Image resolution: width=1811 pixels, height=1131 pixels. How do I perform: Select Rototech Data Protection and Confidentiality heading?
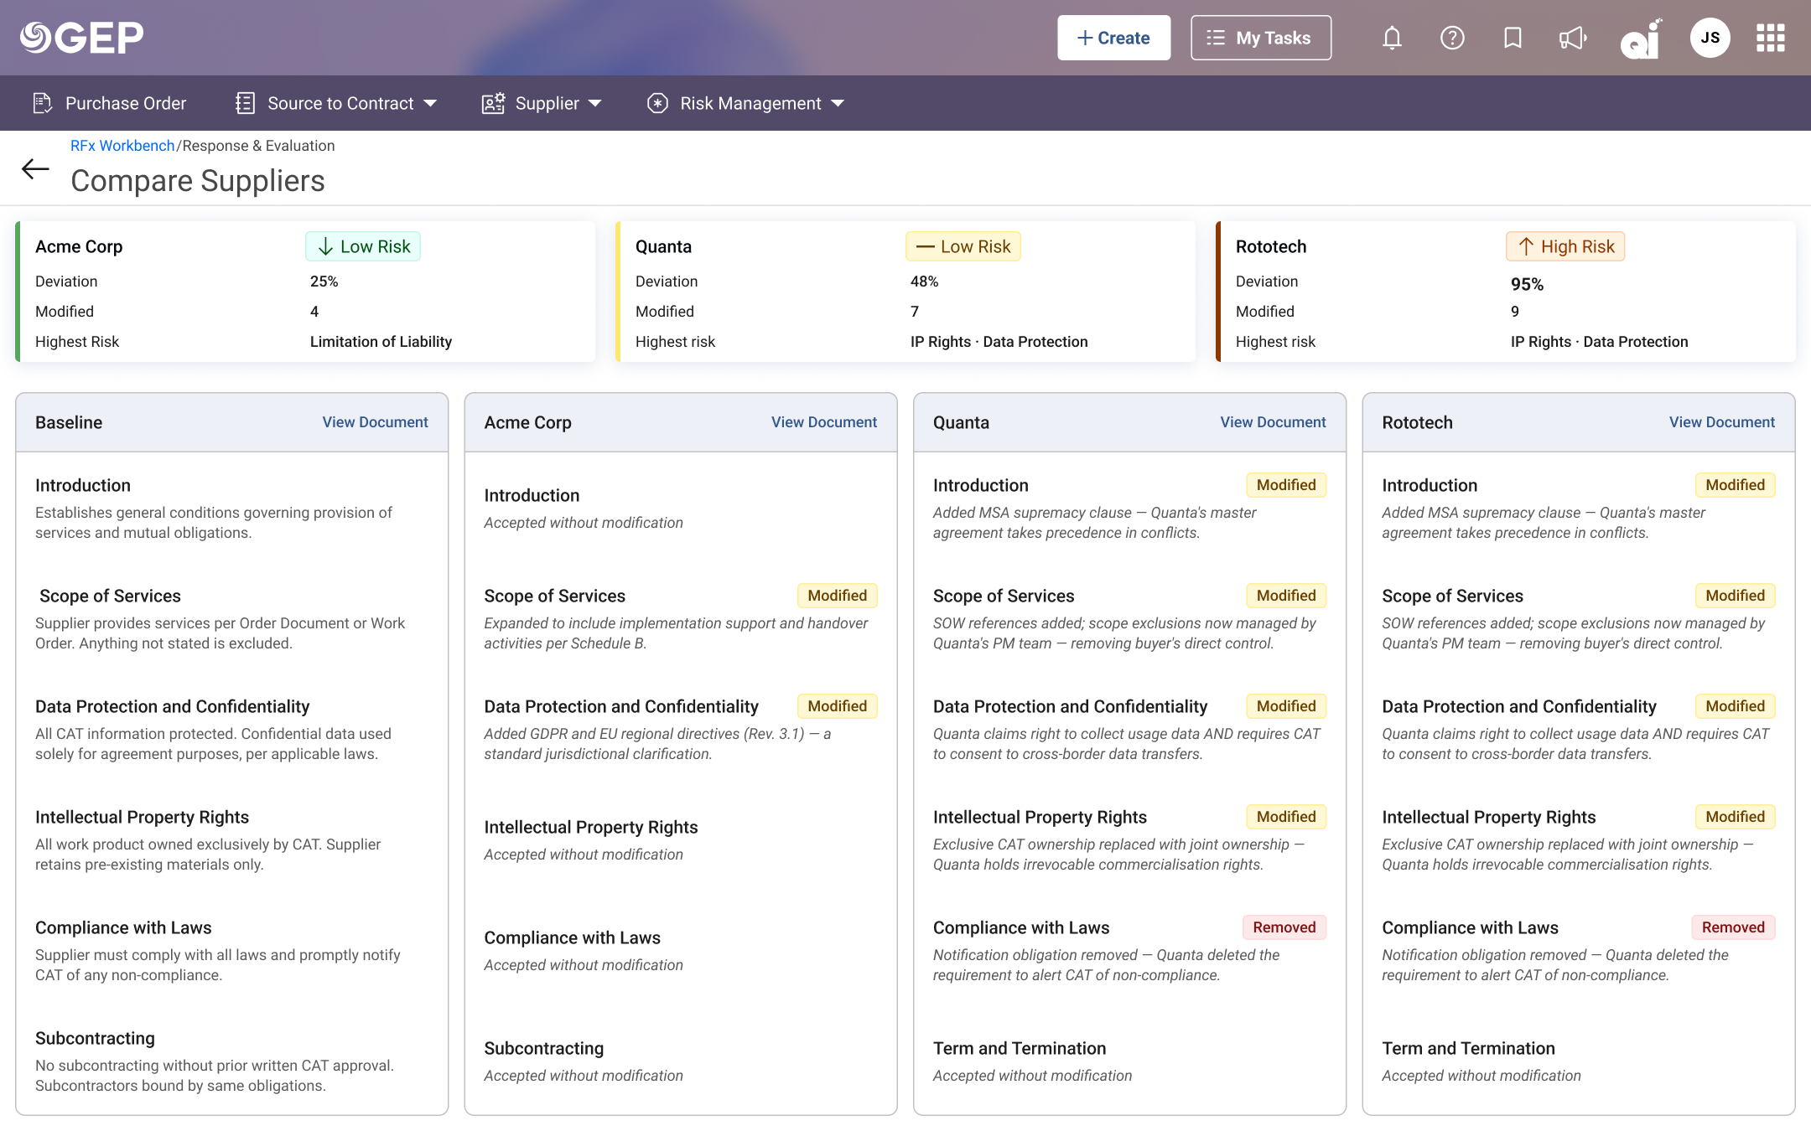click(1519, 706)
